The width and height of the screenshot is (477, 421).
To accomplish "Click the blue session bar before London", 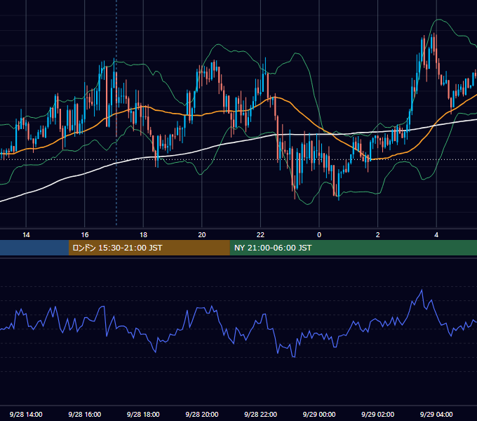I will 34,248.
